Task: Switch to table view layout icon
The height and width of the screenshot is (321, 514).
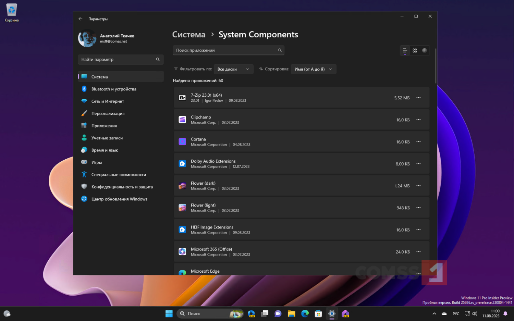Action: pos(424,51)
